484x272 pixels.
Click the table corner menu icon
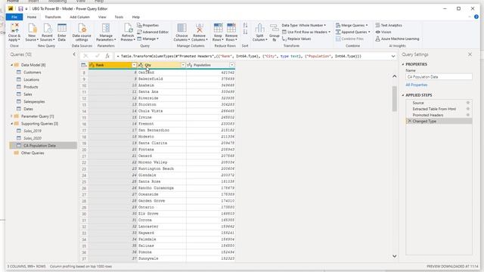(83, 65)
